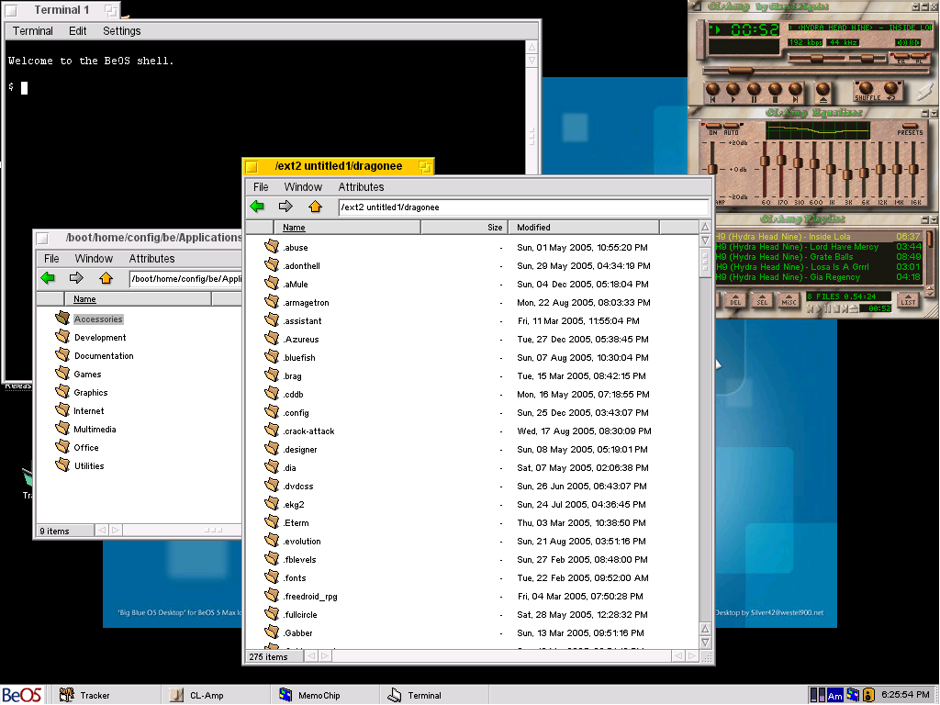The width and height of the screenshot is (940, 705).
Task: Click the CL-Amp balance slider
Action: (x=867, y=58)
